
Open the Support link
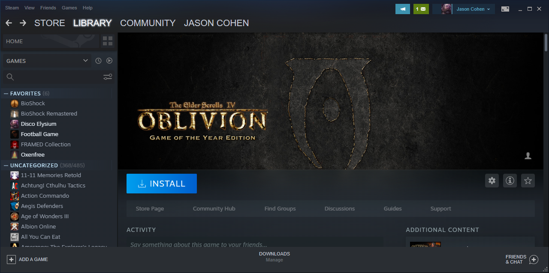441,209
